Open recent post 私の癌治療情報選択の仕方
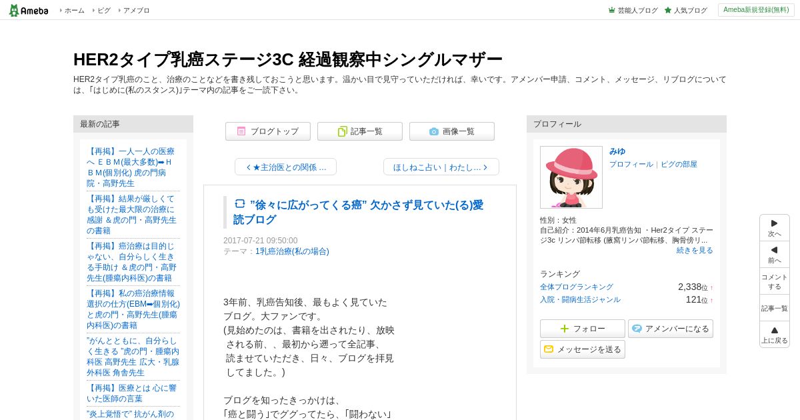This screenshot has height=420, width=800. tap(133, 309)
